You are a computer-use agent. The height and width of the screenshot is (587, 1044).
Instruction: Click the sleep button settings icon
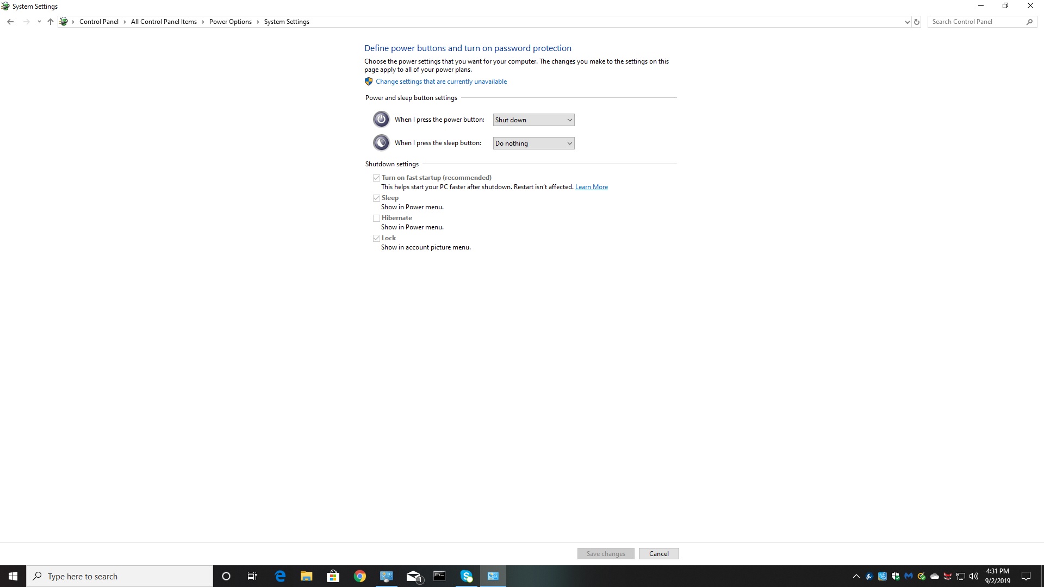tap(381, 142)
